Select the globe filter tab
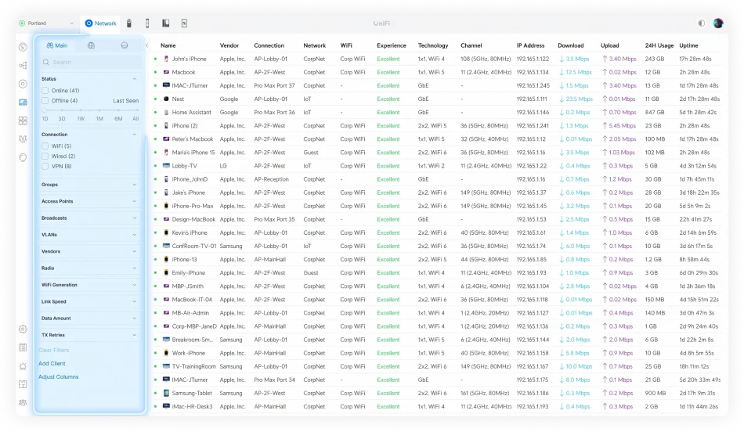 (x=91, y=45)
